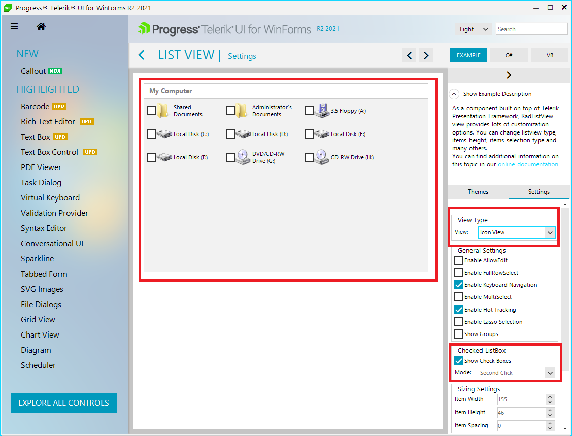Click the Local Disk (E:) drive icon
This screenshot has width=572, height=436.
point(322,134)
